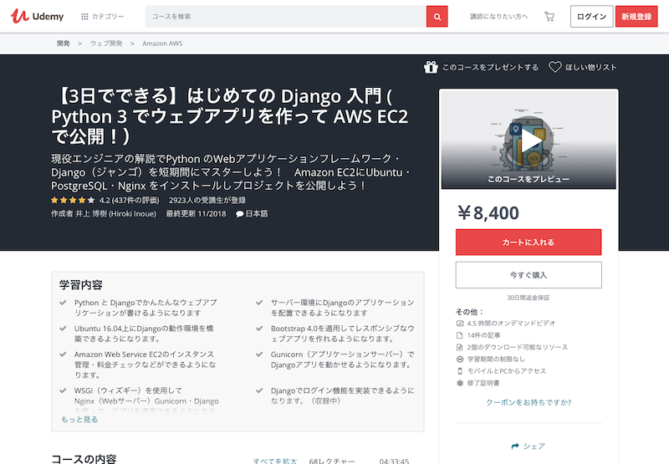Viewport: 669px width, 464px height.
Task: Click カートに入れる button
Action: coord(529,242)
